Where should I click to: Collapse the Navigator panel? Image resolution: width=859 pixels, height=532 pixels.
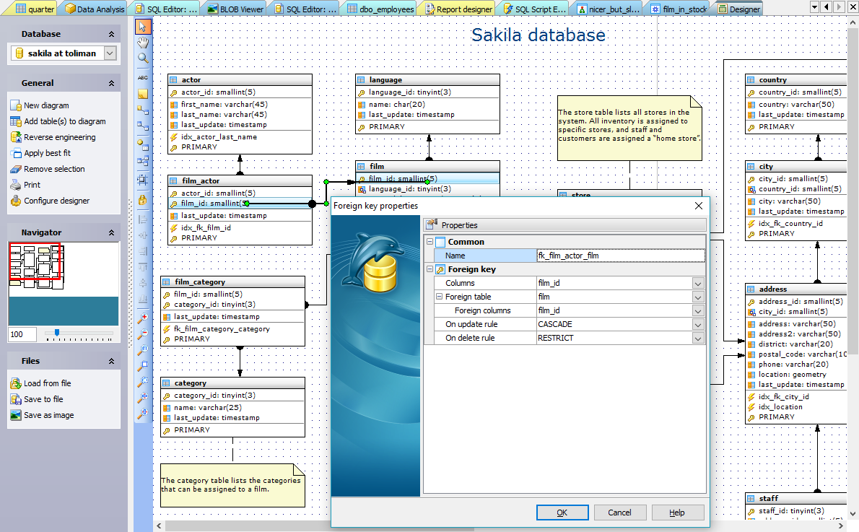[111, 233]
